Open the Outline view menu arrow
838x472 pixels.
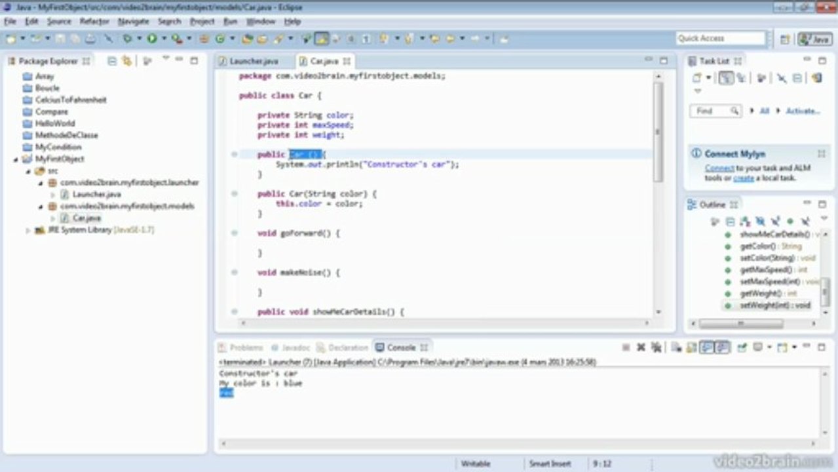pos(824,219)
